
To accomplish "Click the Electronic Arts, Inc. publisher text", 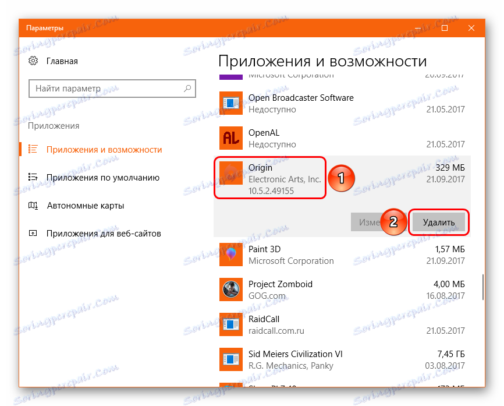I will pos(285,179).
